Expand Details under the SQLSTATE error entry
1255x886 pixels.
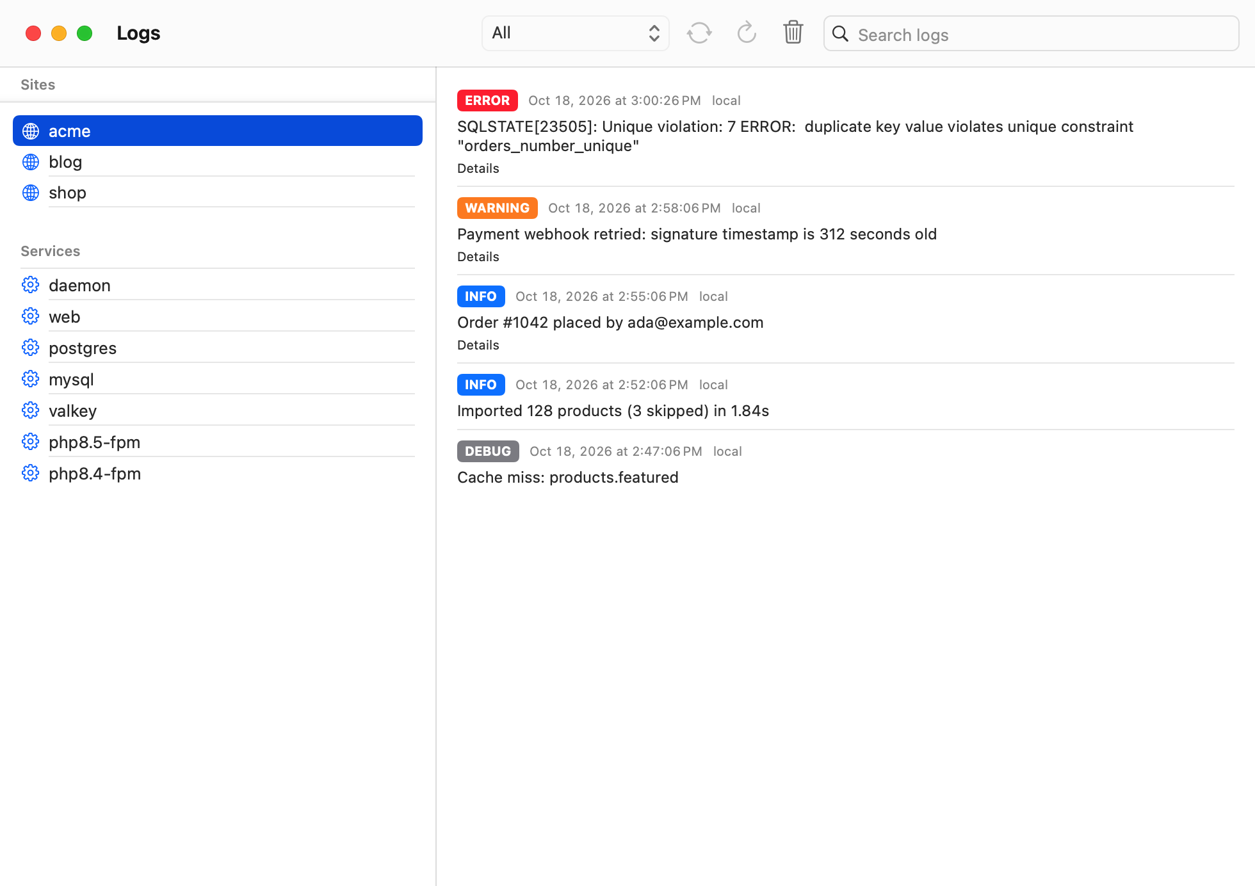pyautogui.click(x=478, y=168)
